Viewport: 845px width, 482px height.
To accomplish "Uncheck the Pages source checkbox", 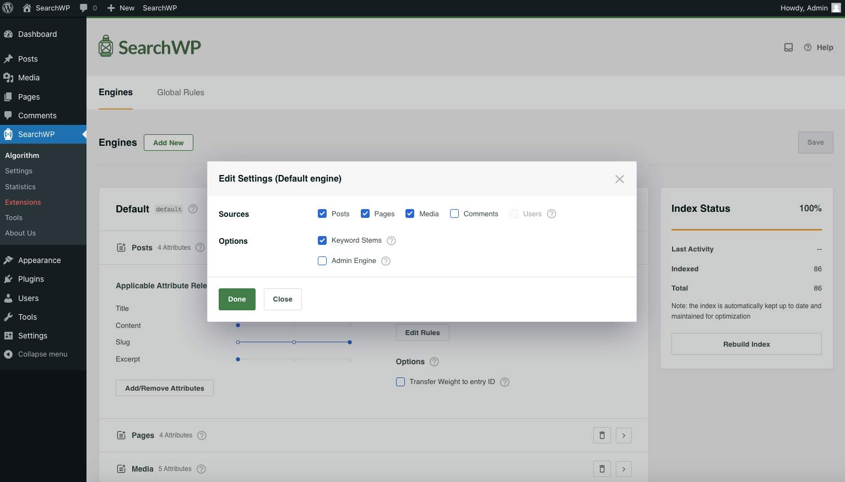I will [x=365, y=213].
